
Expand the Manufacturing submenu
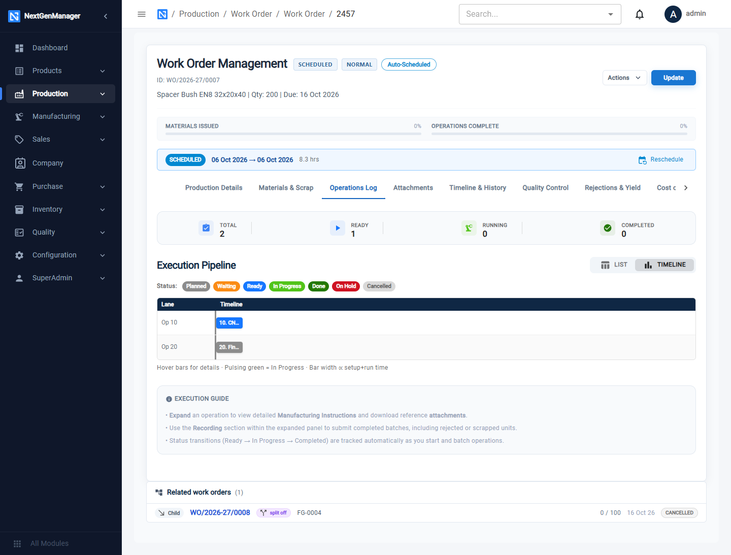click(x=103, y=117)
